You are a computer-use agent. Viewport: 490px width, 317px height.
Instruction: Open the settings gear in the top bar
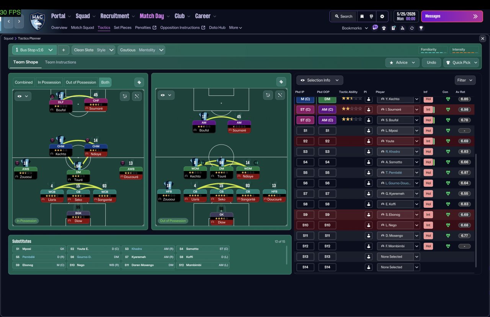coord(382,16)
